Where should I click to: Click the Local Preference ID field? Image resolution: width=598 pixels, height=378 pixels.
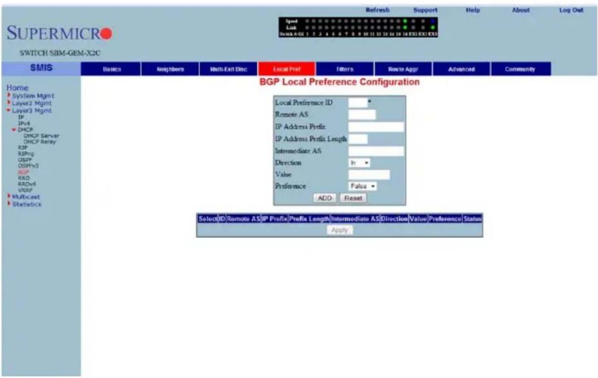[358, 102]
